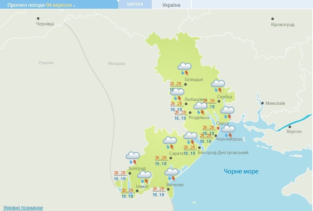Click the thunderstorm icon above Затишшя

(x=185, y=69)
